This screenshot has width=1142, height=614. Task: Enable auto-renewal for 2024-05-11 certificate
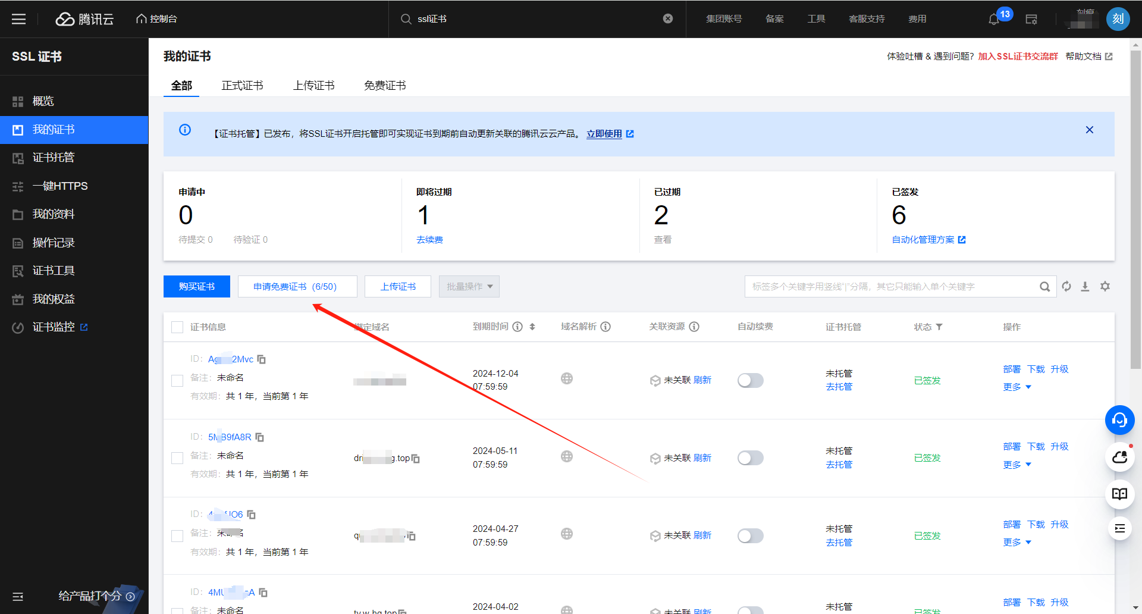(x=751, y=458)
